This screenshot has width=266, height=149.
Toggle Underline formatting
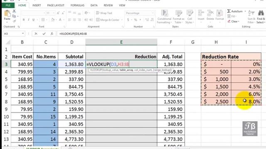pyautogui.click(x=33, y=20)
